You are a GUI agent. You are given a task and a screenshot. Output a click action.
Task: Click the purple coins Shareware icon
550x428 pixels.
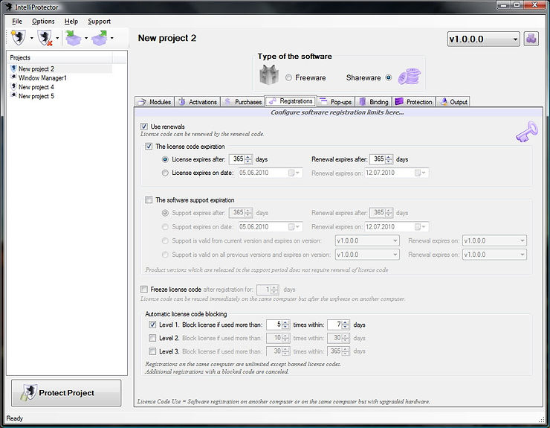pyautogui.click(x=409, y=77)
